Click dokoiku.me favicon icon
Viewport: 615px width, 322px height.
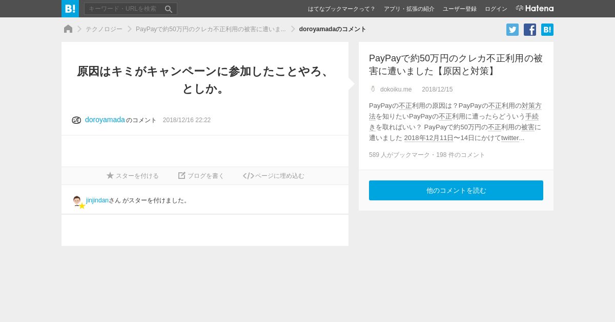[x=373, y=89]
